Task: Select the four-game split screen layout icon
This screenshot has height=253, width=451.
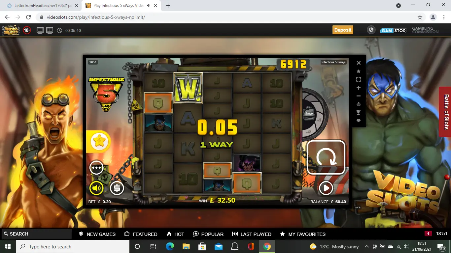Action: click(50, 30)
